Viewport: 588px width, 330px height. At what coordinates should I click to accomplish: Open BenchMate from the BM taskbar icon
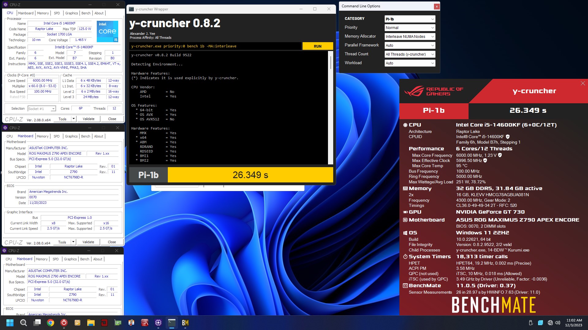click(x=185, y=323)
